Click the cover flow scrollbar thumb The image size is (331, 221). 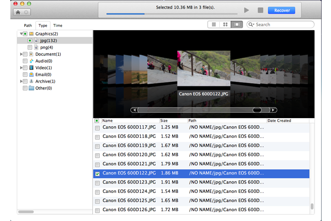point(257,110)
